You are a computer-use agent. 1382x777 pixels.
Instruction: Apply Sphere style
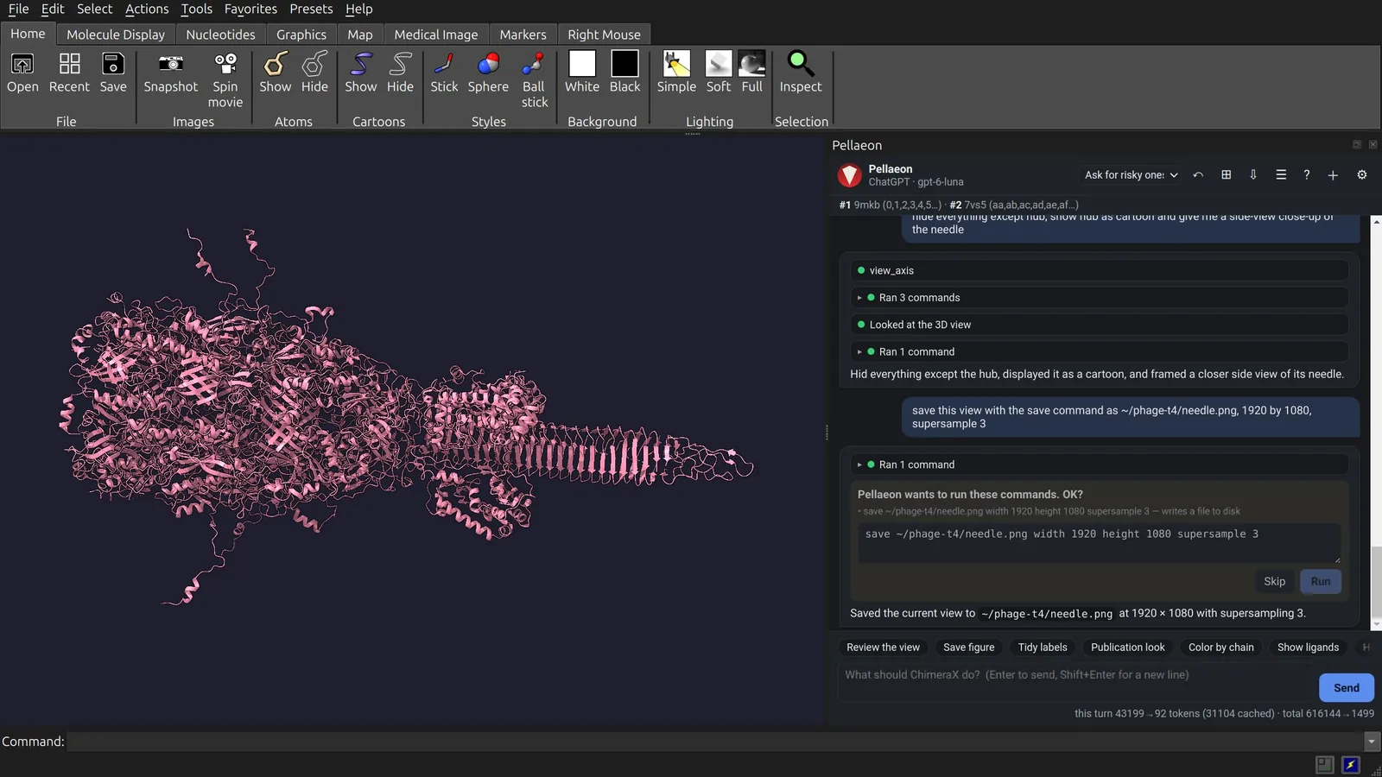pyautogui.click(x=488, y=73)
